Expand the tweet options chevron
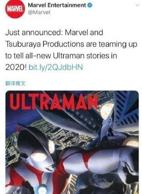142x194 pixels. tap(137, 5)
